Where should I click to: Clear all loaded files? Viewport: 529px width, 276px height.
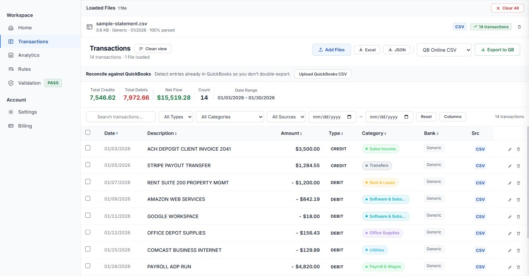[x=507, y=8]
